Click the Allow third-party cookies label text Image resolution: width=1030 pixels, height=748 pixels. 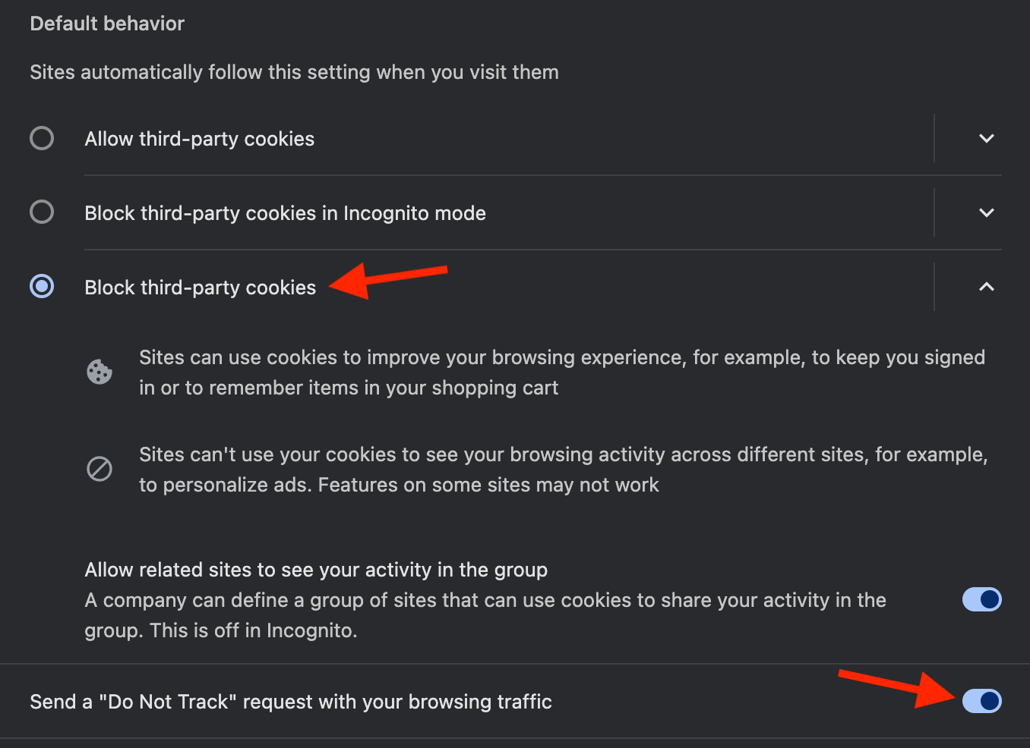pyautogui.click(x=199, y=138)
